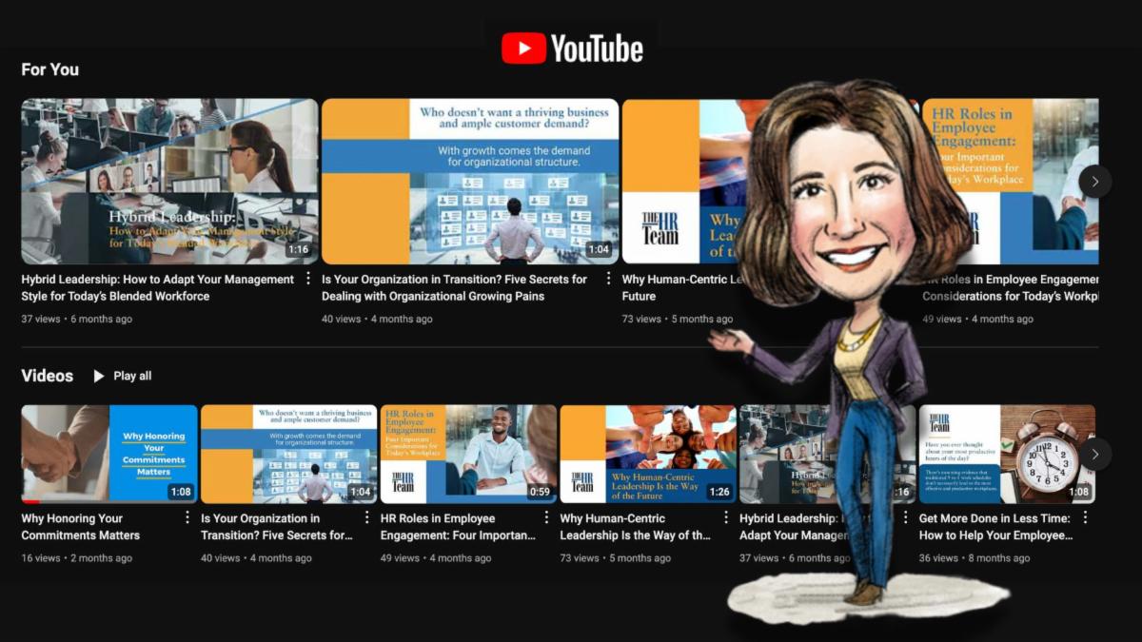Play the HR Roles thumbnail in Videos row
The height and width of the screenshot is (642, 1142).
click(468, 454)
